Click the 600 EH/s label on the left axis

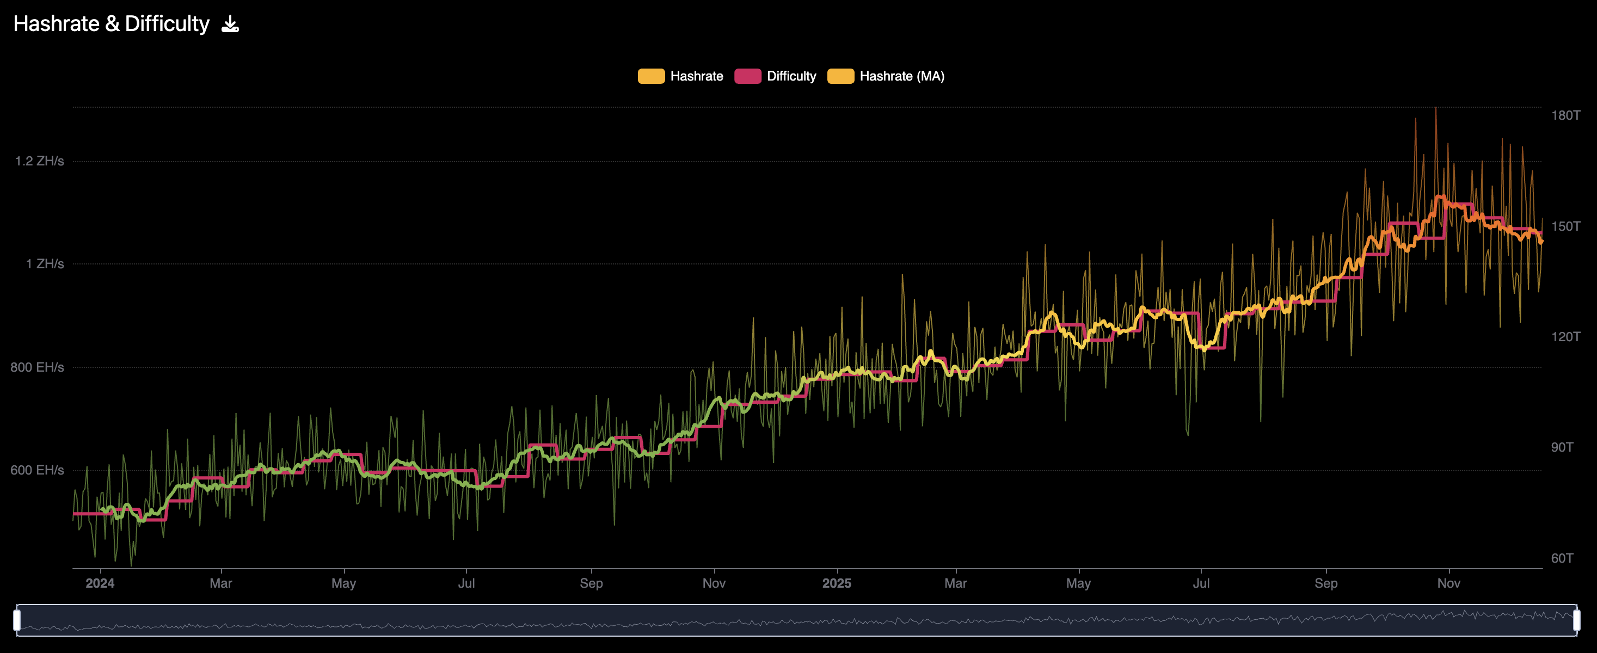coord(37,470)
